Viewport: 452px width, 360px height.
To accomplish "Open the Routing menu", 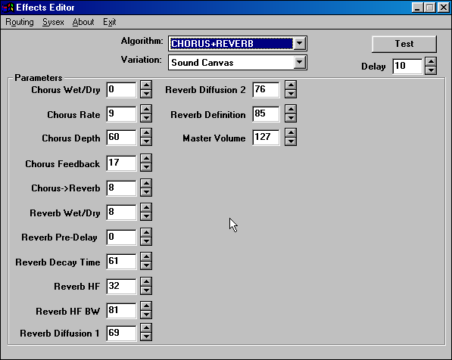I will (x=20, y=22).
